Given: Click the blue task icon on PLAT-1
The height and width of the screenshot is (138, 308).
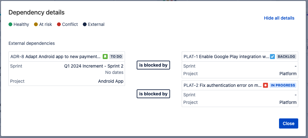Looking at the screenshot, I should point(272,57).
